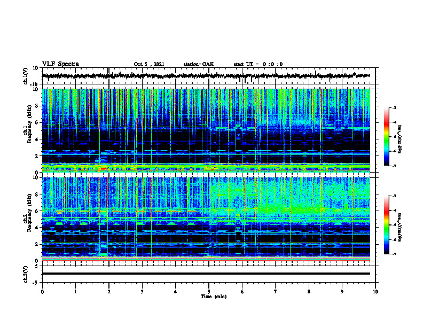Click the ch.1 frequency spectrogram panel
The image size is (423, 327).
(209, 130)
